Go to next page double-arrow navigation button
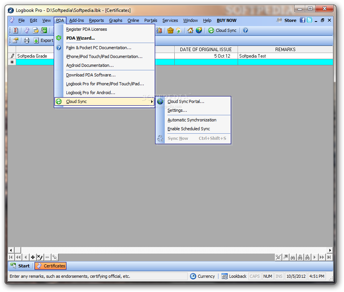This screenshot has height=292, width=344. 322,257
